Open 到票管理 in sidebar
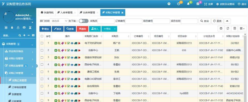Screen dimensions: 248x102 [x=17, y=94]
